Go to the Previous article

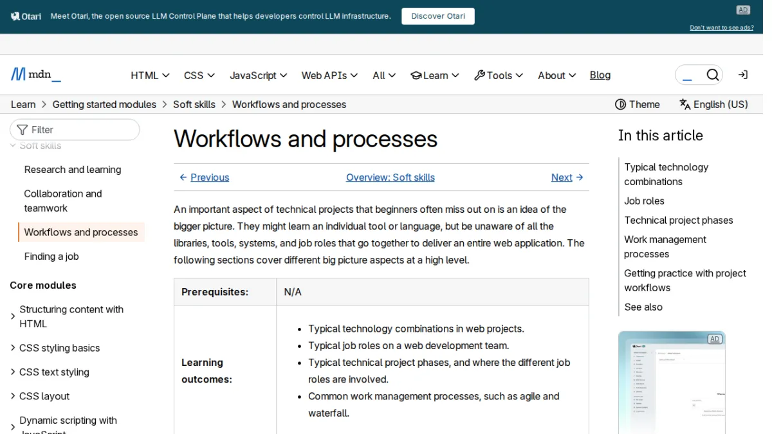coord(204,177)
